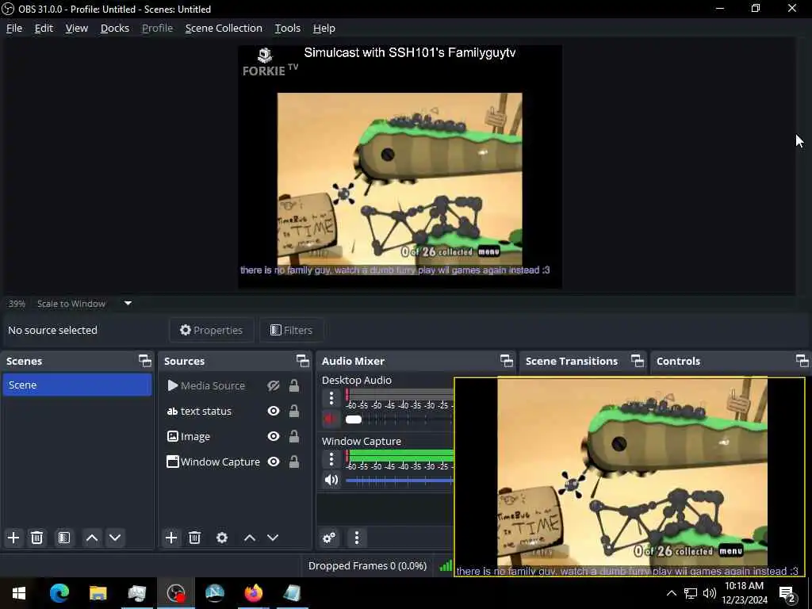Open the notifications action center
812x609 pixels.
(787, 593)
